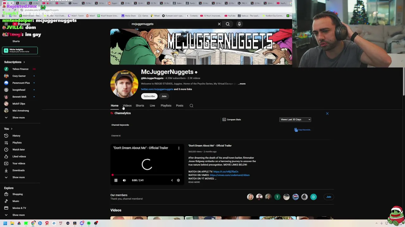The width and height of the screenshot is (405, 227).
Task: Click Join button beside Subscribe
Action: point(164,96)
